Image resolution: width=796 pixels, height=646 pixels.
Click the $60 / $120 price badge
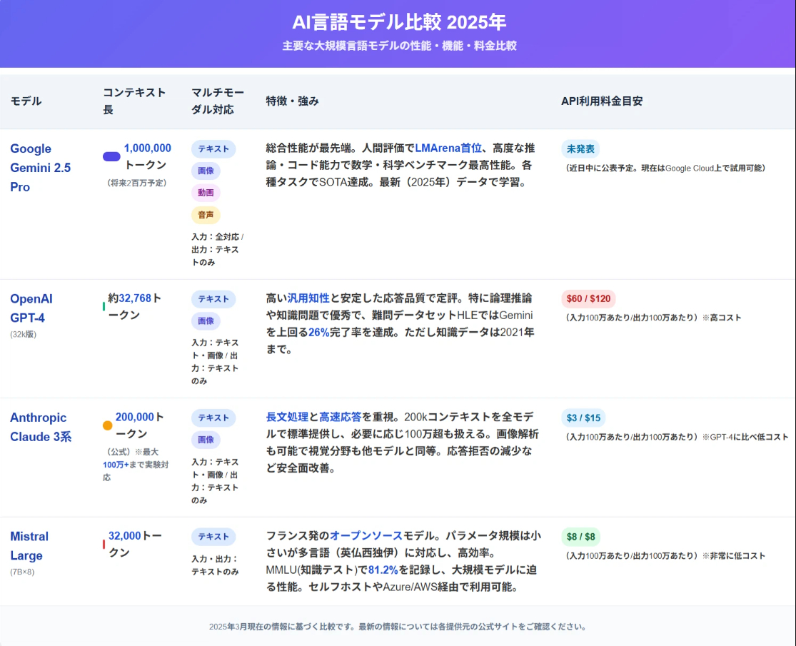588,298
